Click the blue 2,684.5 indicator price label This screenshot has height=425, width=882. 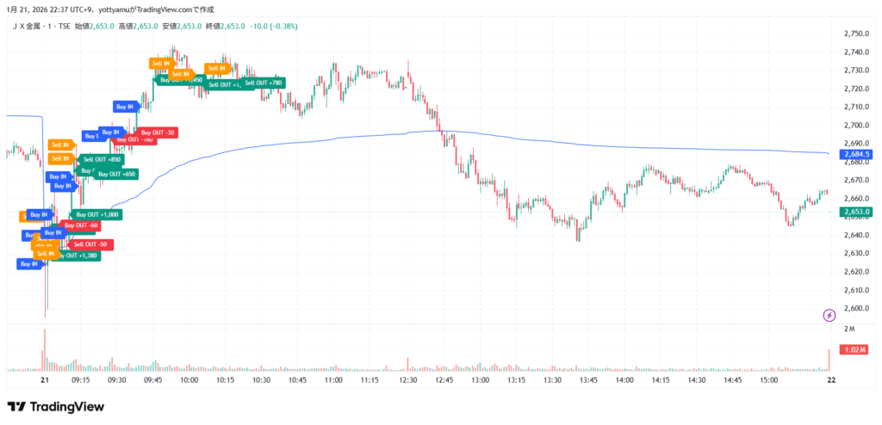click(x=856, y=154)
